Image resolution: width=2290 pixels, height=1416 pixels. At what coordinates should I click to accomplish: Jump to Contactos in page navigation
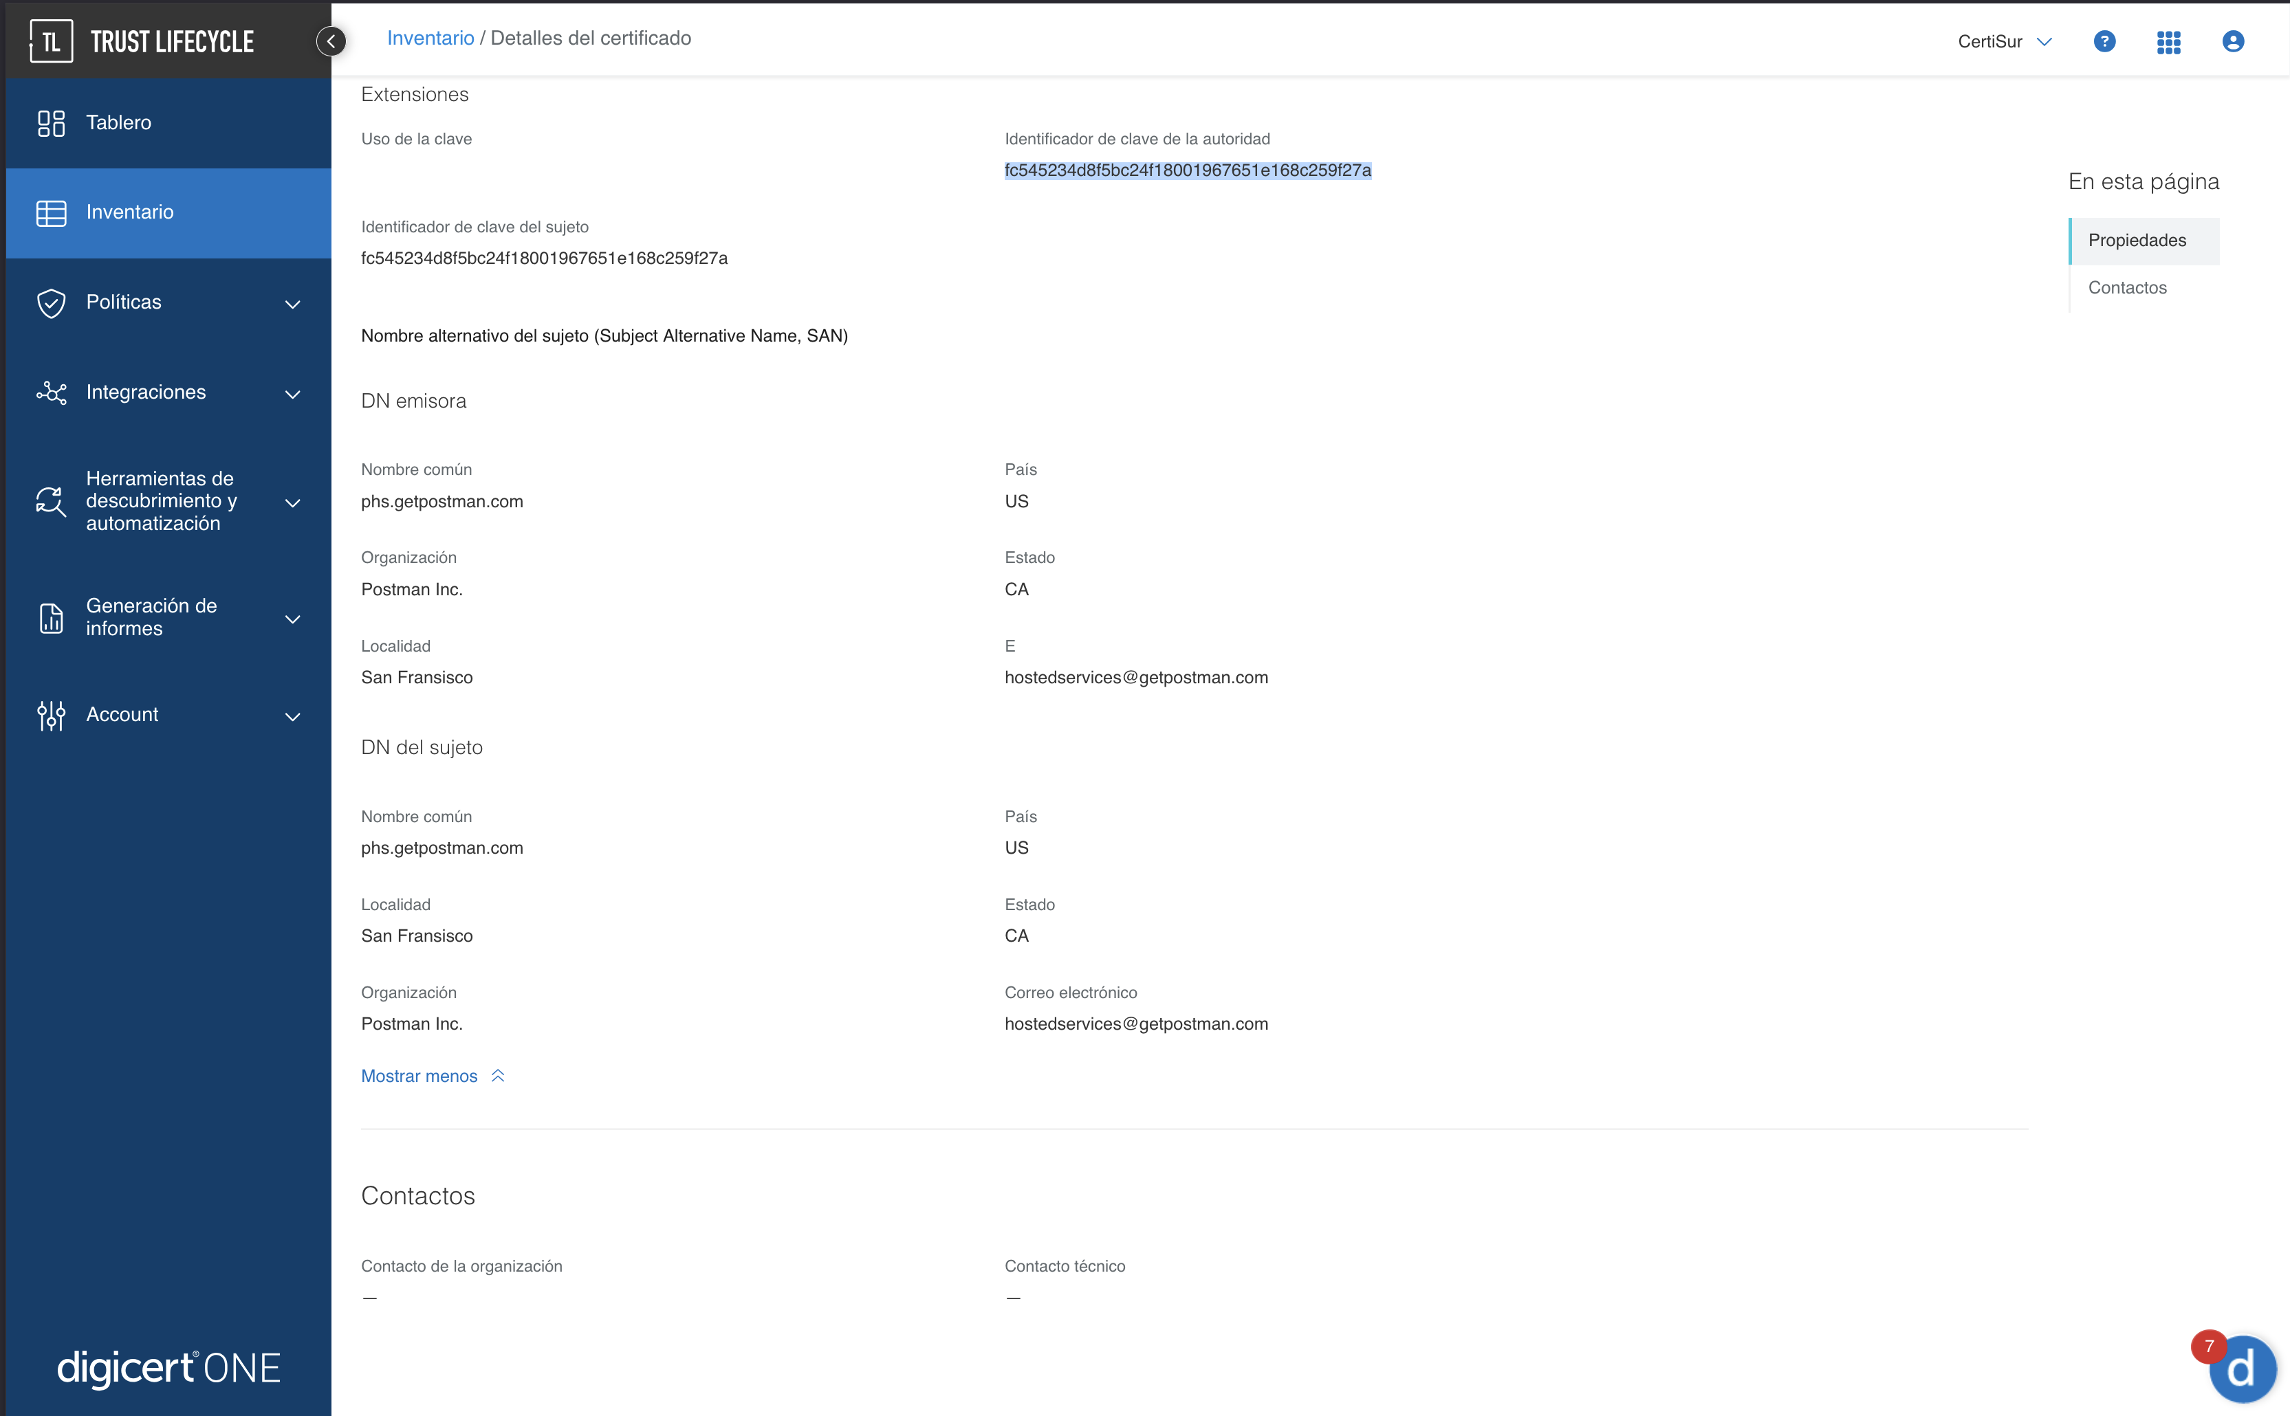pyautogui.click(x=2127, y=287)
